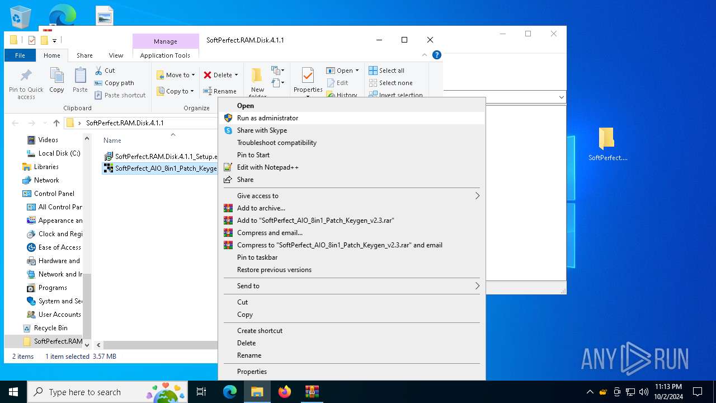The height and width of the screenshot is (403, 716).
Task: Open the Windows Start menu
Action: (13, 392)
